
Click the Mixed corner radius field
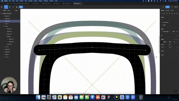[x=164, y=25]
